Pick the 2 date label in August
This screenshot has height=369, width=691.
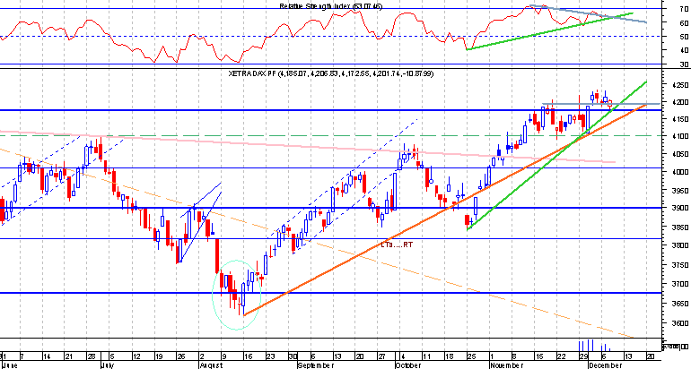[202, 356]
